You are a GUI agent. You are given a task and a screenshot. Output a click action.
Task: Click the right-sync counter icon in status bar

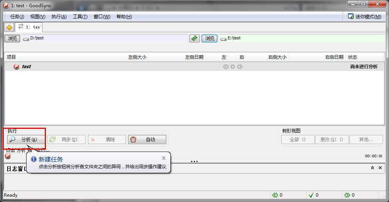coord(347,195)
